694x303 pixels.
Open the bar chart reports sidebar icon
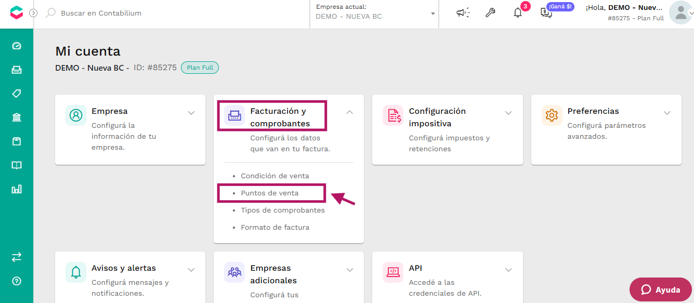17,189
